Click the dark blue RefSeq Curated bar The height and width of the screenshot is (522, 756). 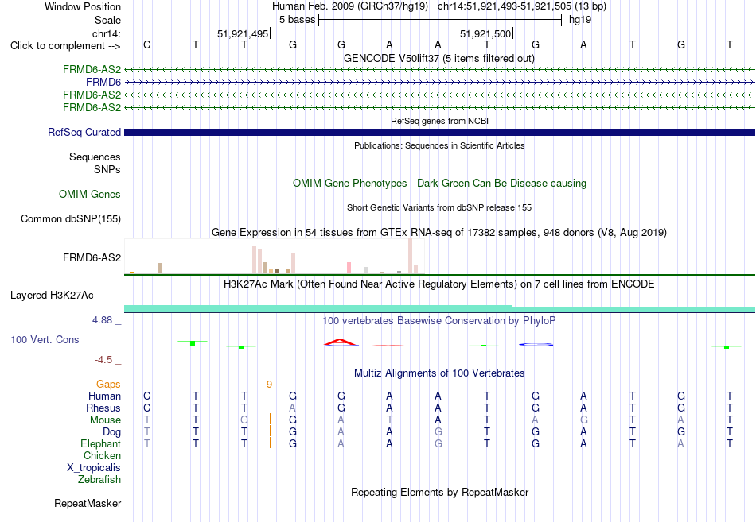pos(439,133)
